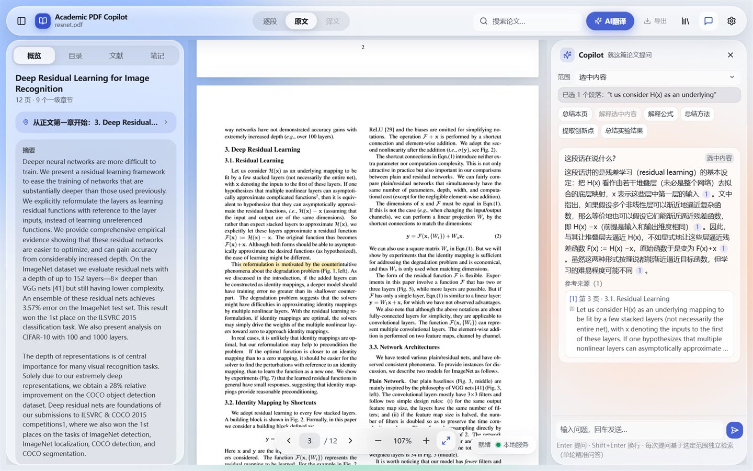Click the 3.3. Network Architectures heading
Screen dimensions: 753x471
pos(404,347)
